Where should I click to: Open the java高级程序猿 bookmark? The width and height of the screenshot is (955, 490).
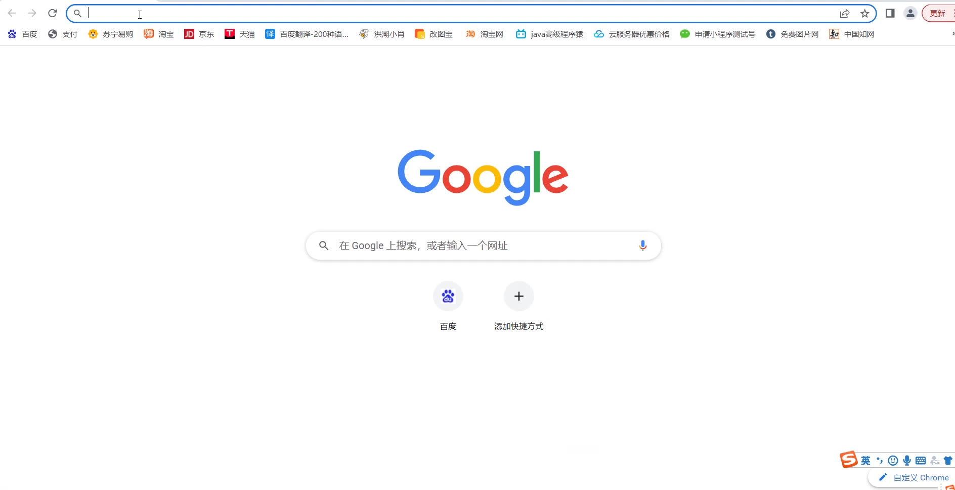coord(549,34)
